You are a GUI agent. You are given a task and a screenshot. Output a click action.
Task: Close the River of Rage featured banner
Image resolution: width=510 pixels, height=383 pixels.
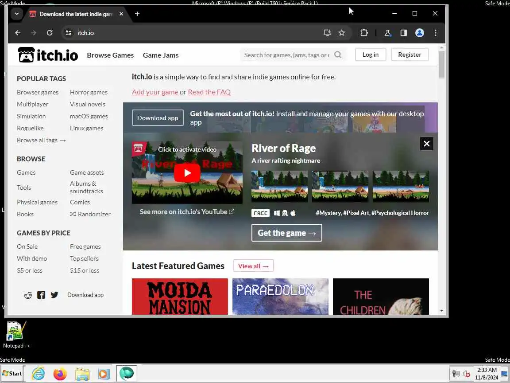click(426, 144)
